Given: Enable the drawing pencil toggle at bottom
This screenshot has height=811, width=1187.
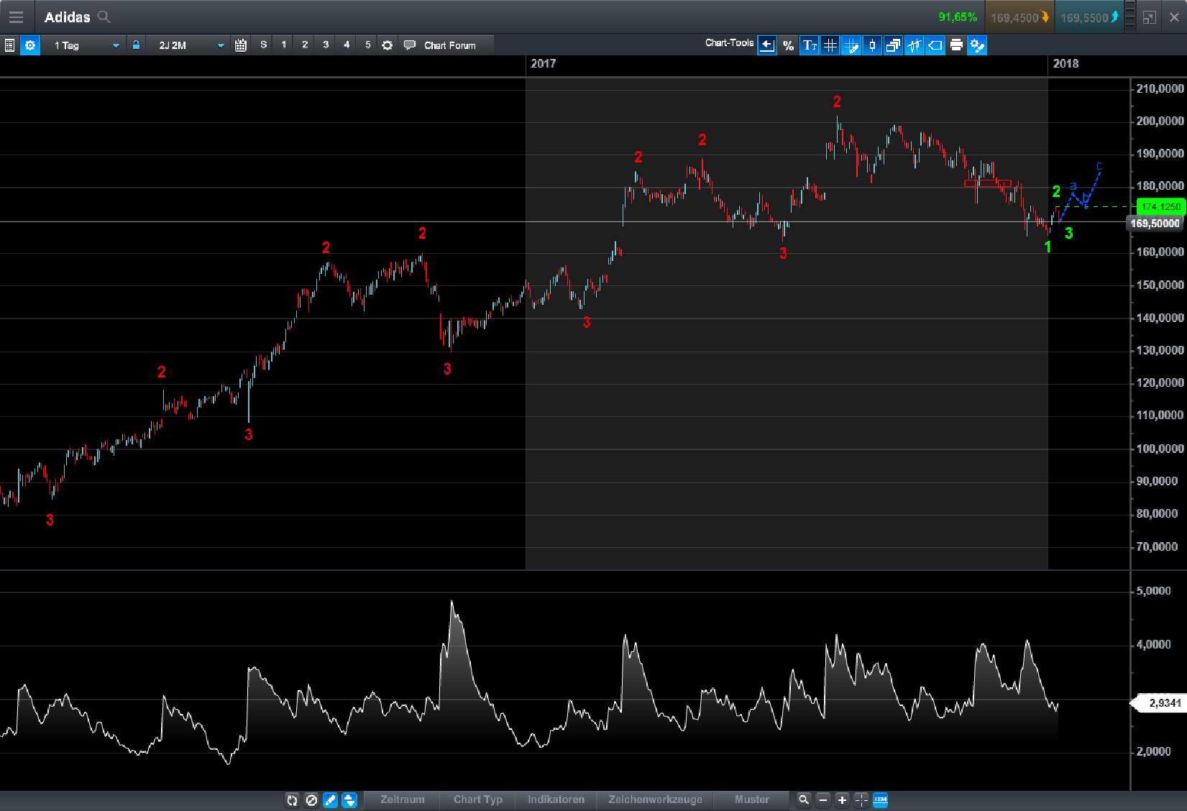Looking at the screenshot, I should pos(329,800).
